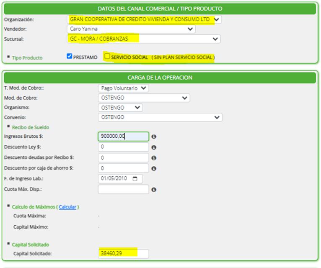Click the Calcular link

(67, 207)
